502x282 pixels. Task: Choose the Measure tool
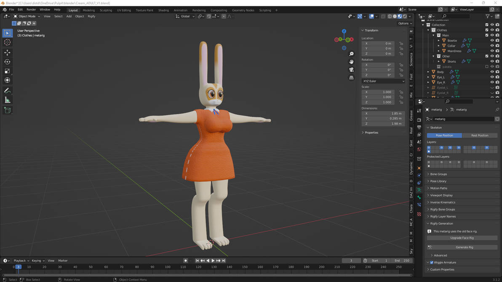pos(7,100)
